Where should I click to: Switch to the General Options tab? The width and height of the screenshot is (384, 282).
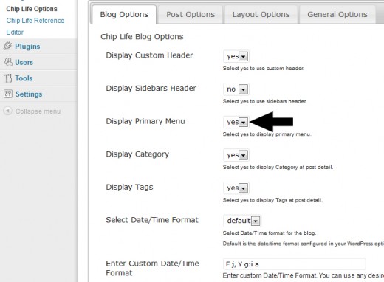337,15
